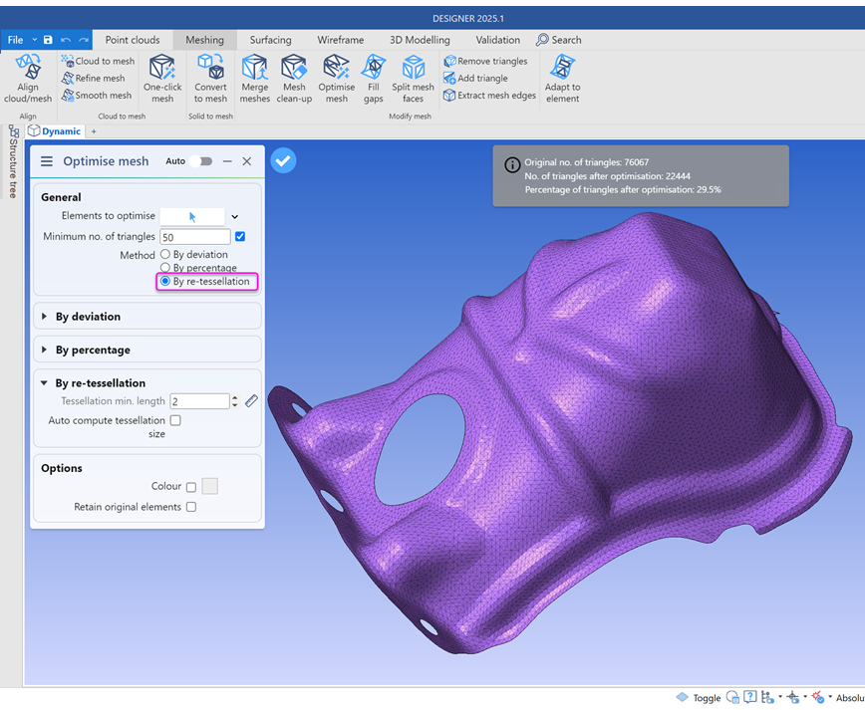Screen dimensions: 865x710
Task: Redo action in title toolbar
Action: [x=84, y=40]
